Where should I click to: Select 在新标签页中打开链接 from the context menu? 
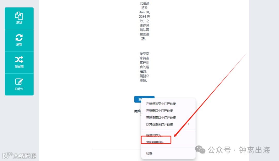[161, 104]
